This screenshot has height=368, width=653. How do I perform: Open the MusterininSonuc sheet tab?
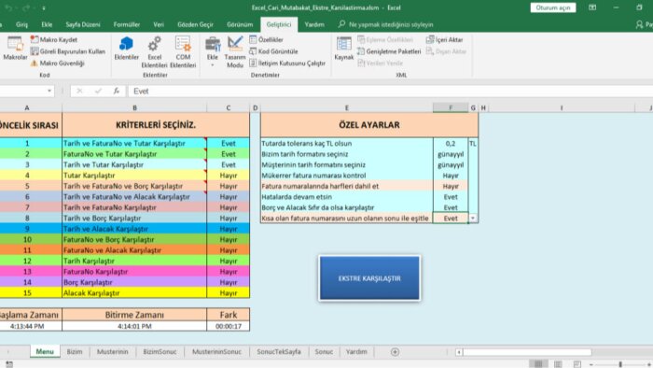tap(216, 352)
